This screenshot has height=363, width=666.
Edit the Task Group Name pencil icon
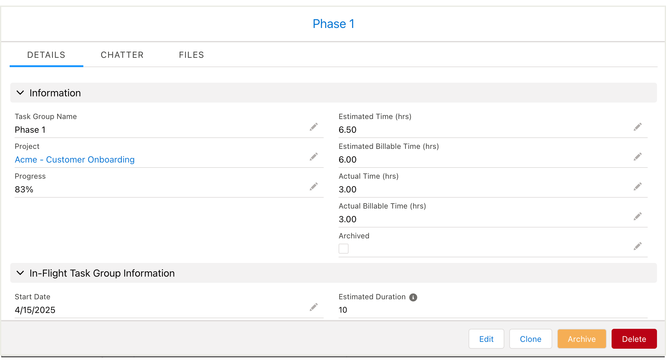click(314, 127)
